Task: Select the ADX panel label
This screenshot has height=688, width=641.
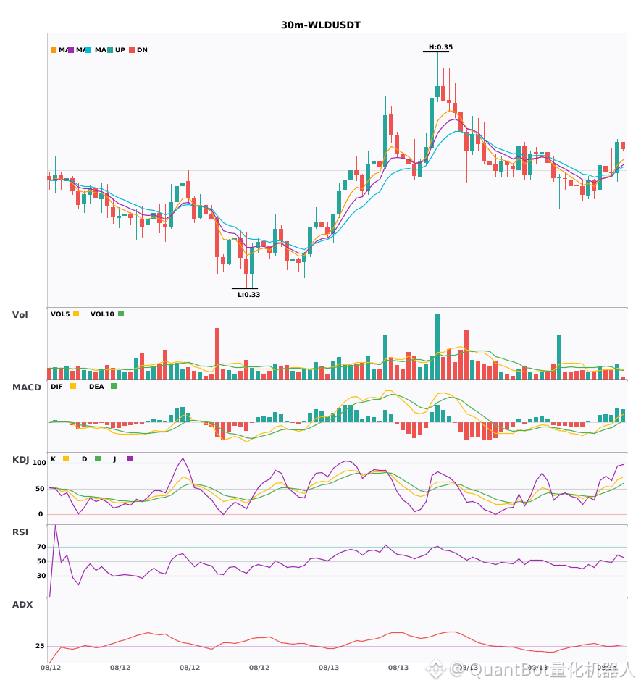Action: [22, 605]
